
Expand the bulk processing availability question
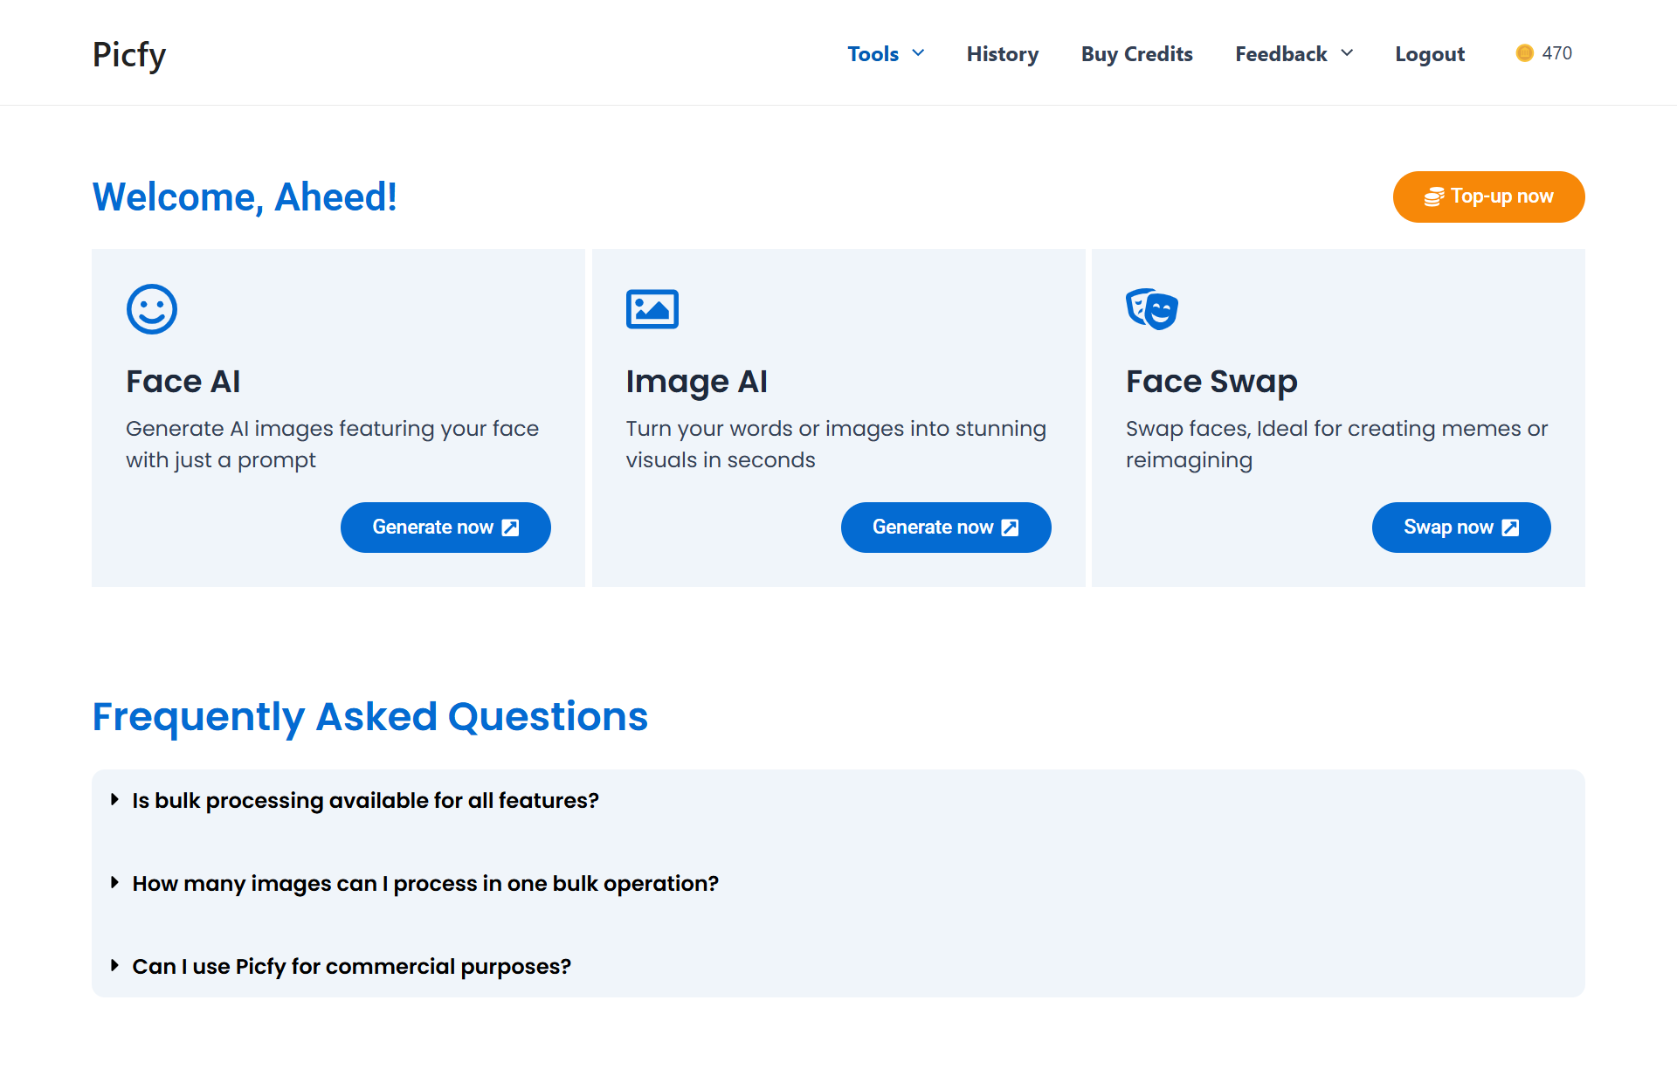click(365, 800)
